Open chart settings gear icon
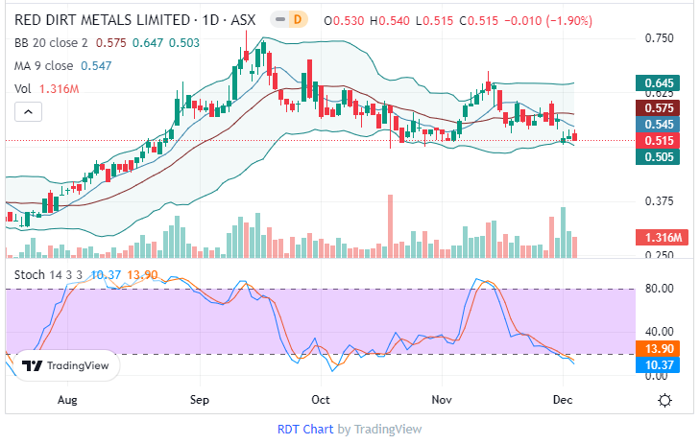 click(664, 399)
